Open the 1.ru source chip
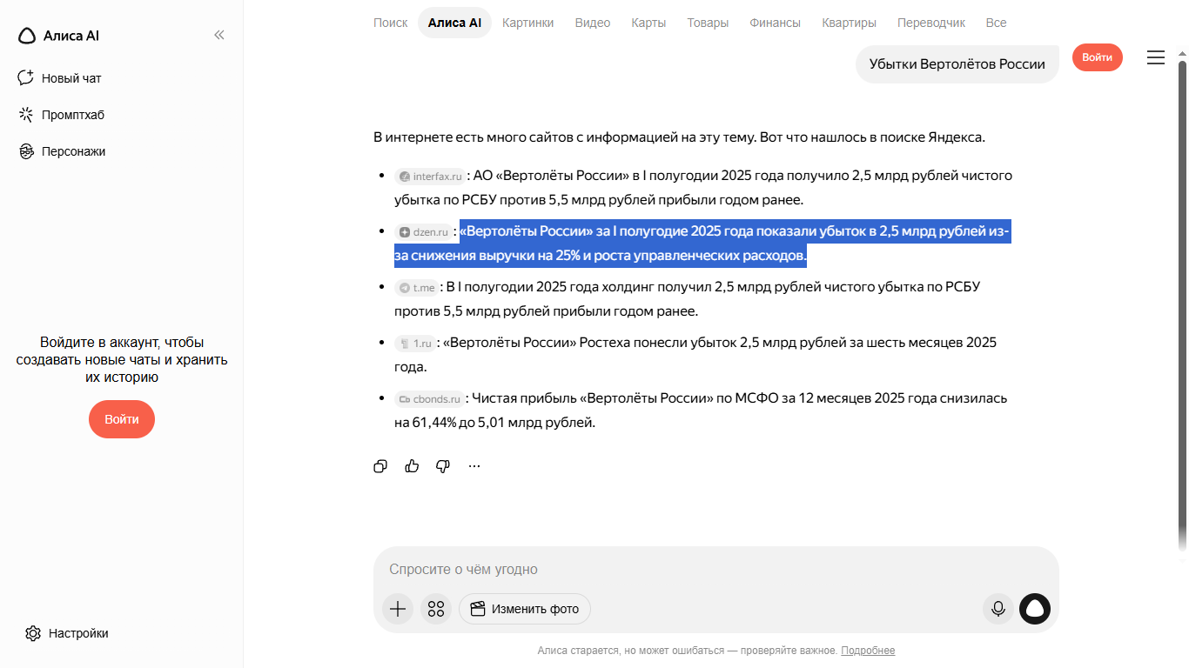 point(415,344)
